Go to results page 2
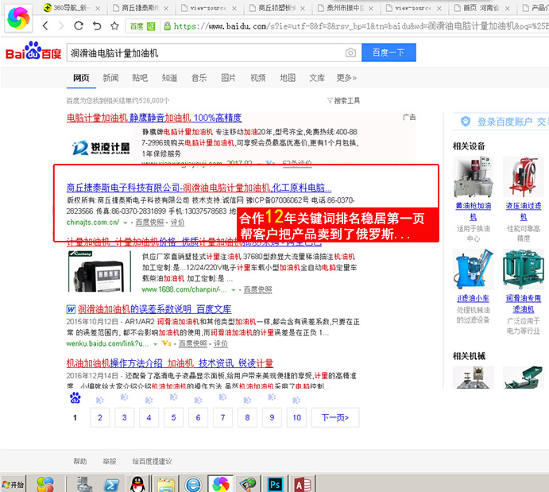Viewport: 549px width, 492px height. pos(100,417)
